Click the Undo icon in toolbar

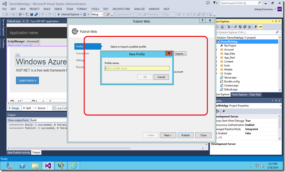coord(42,14)
